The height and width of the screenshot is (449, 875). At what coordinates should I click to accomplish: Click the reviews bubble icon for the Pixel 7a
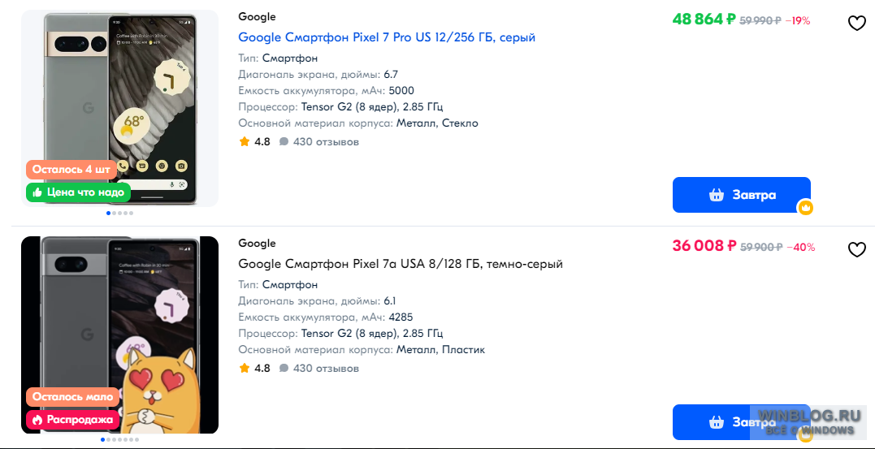tap(284, 368)
